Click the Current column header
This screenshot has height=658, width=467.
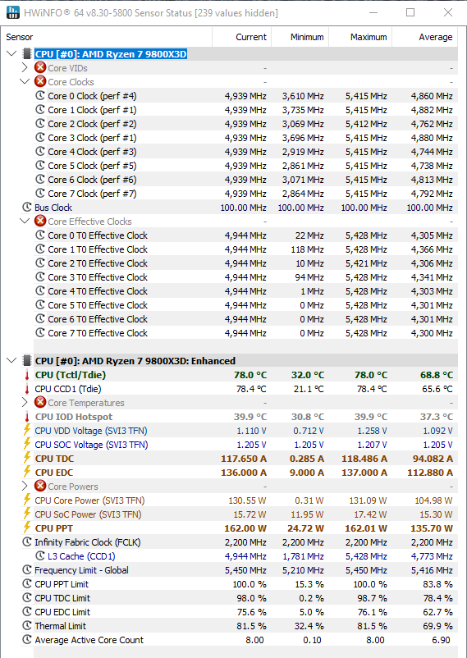pos(242,37)
